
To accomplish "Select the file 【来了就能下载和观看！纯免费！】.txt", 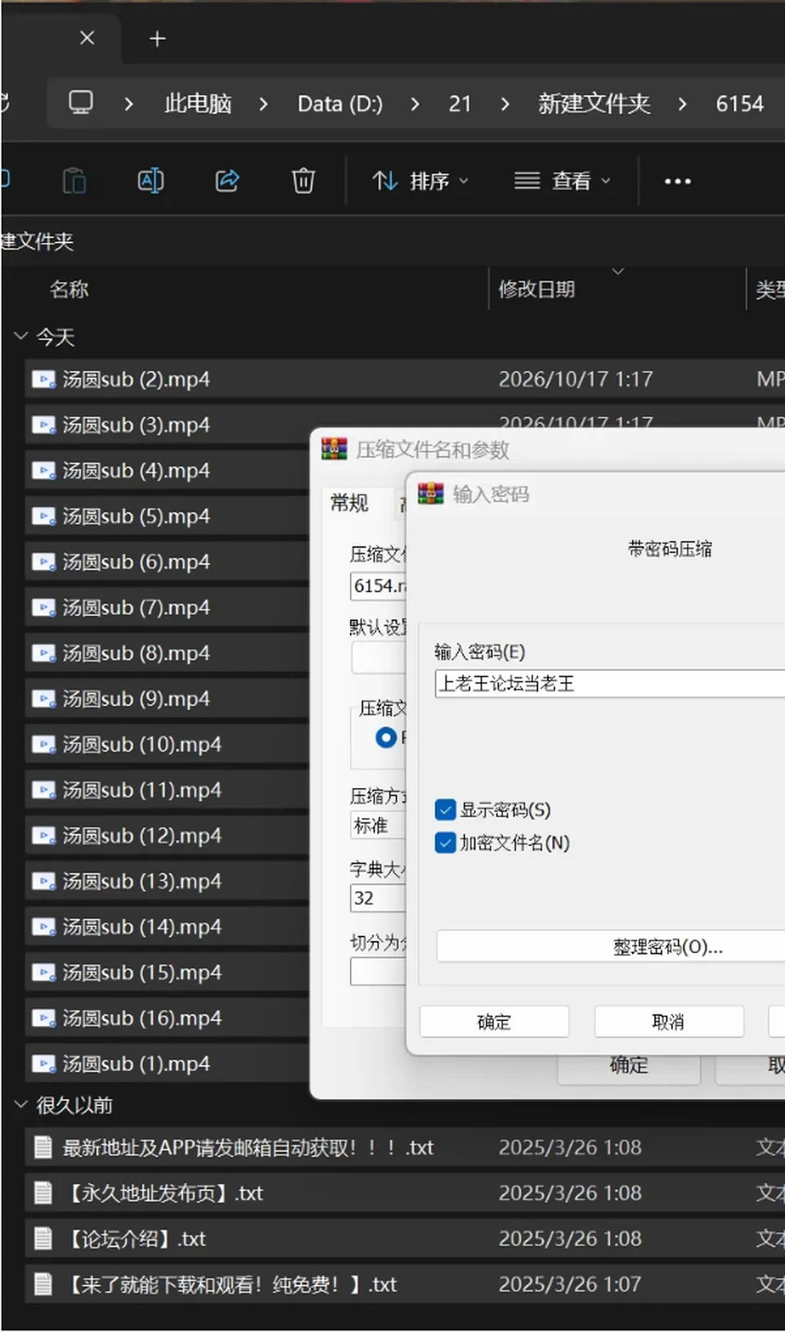I will pyautogui.click(x=405, y=1285).
